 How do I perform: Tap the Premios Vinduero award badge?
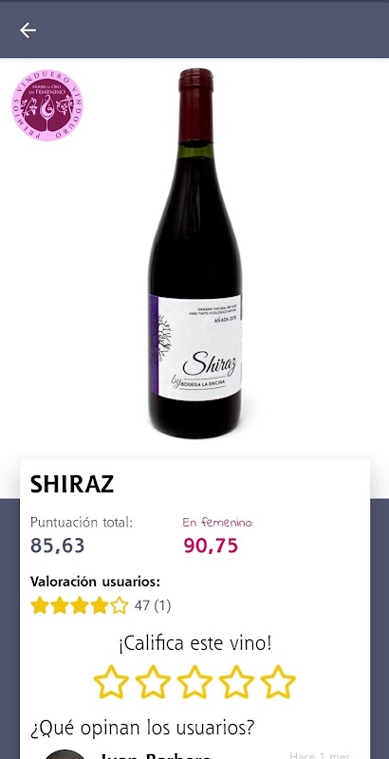click(x=47, y=105)
